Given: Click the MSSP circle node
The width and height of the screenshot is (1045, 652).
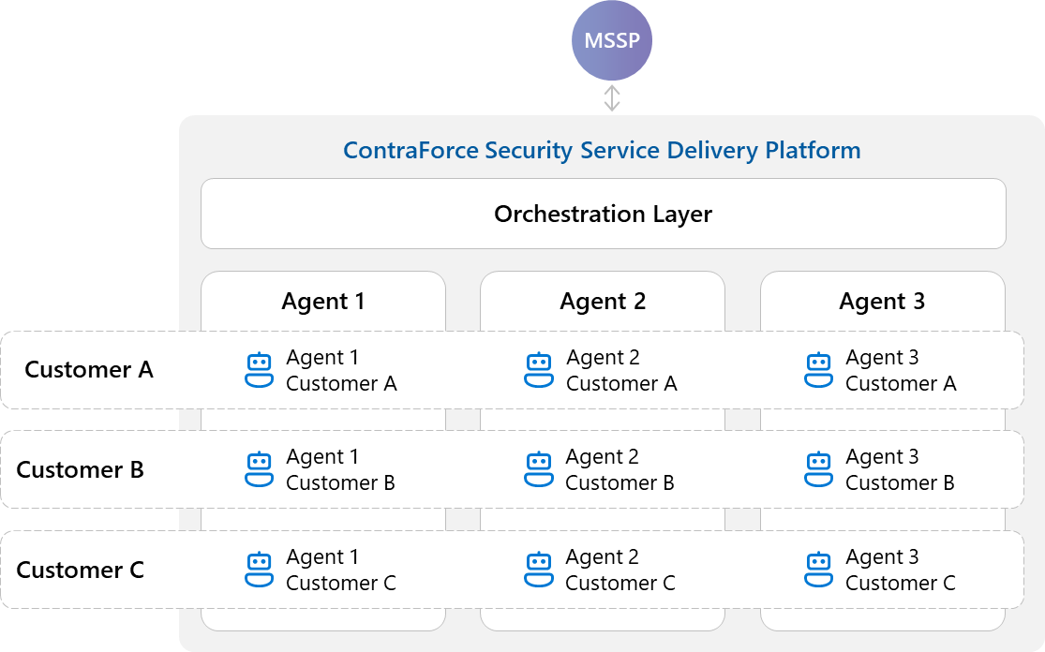Looking at the screenshot, I should tap(612, 40).
